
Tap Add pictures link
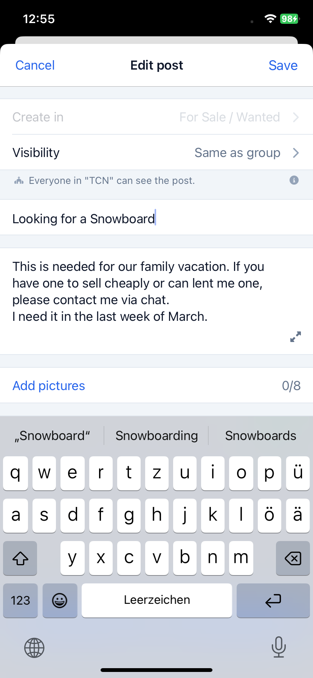[x=49, y=386]
